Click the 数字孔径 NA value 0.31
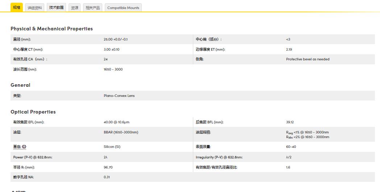The width and height of the screenshot is (380, 192). point(107,177)
